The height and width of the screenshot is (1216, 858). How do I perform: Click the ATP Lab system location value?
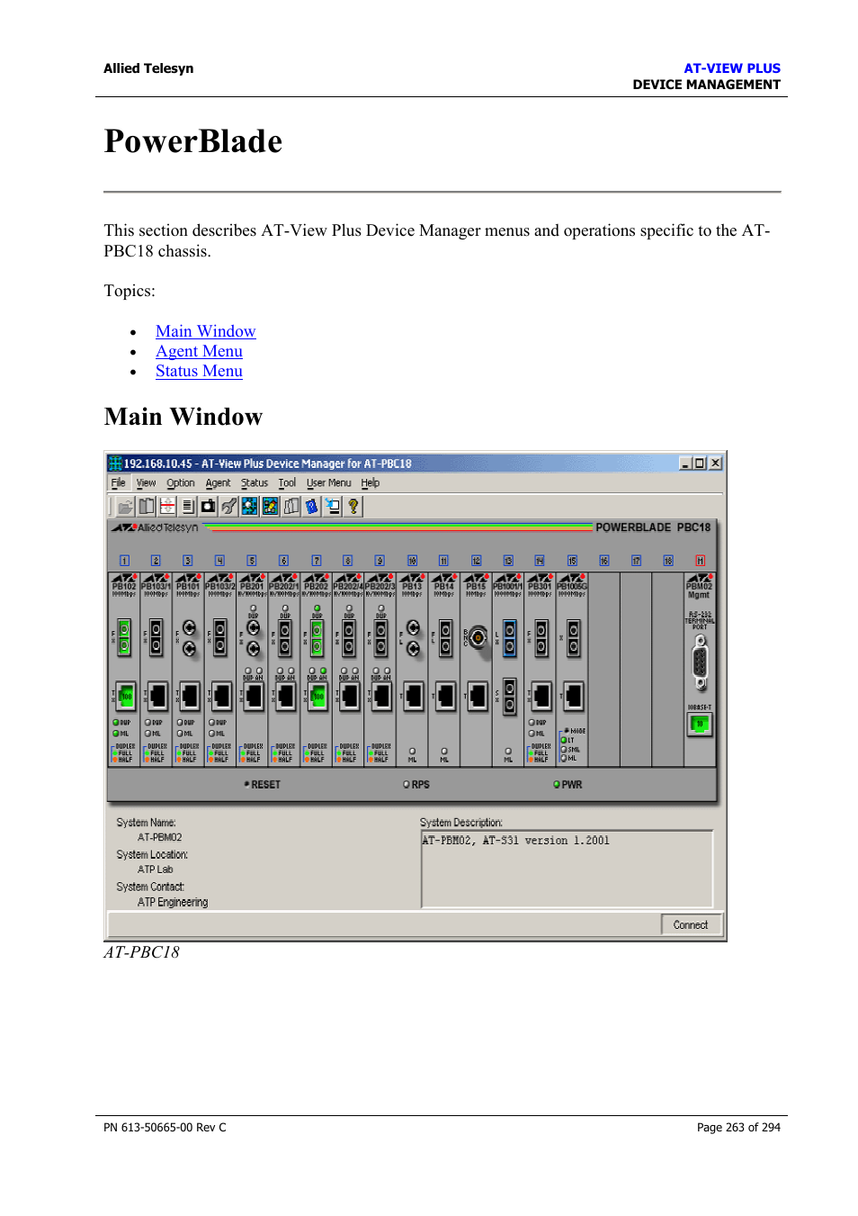155,869
